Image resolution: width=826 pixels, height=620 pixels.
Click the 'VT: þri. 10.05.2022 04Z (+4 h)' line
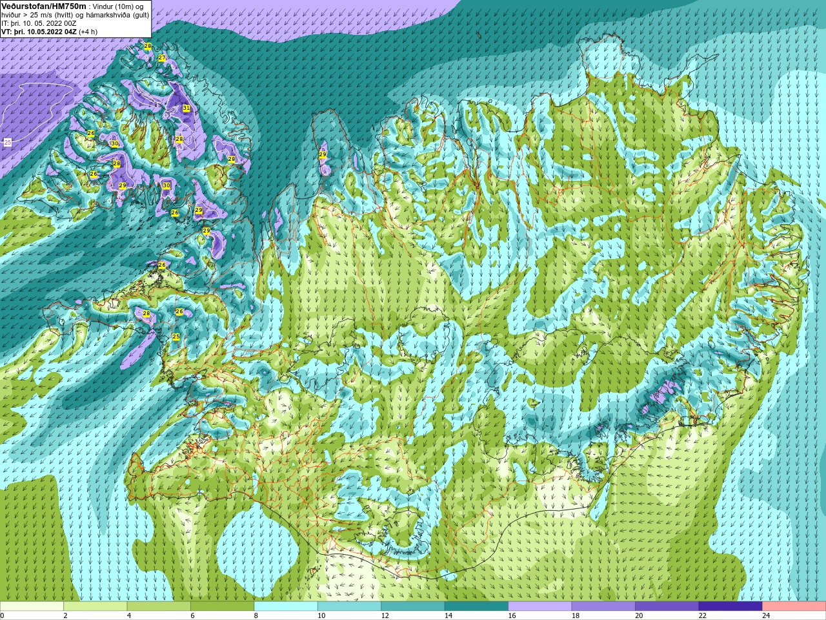[x=50, y=32]
